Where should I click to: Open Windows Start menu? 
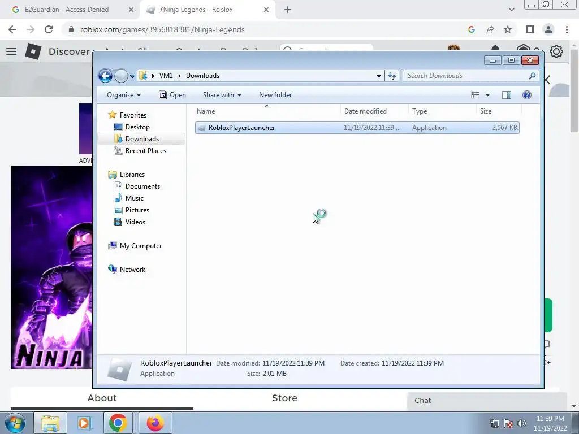[x=15, y=423]
